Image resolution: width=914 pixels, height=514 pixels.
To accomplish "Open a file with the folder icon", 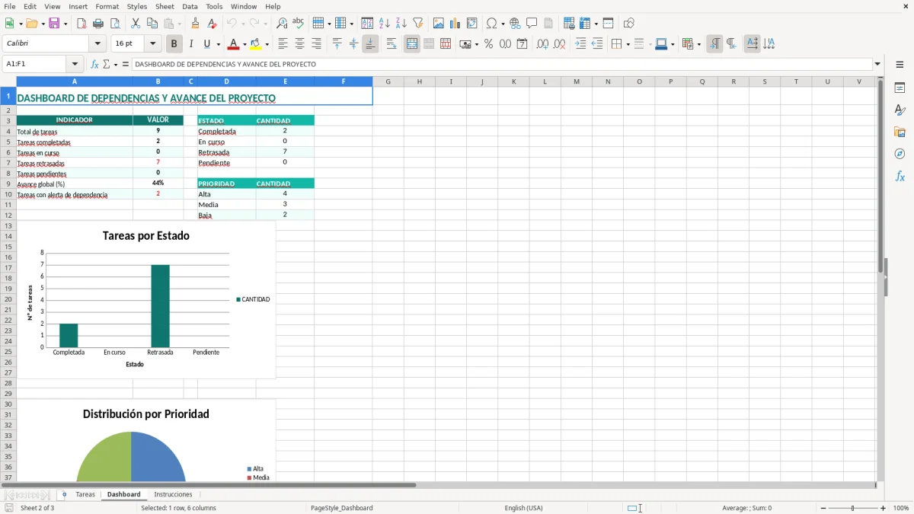I will point(30,24).
